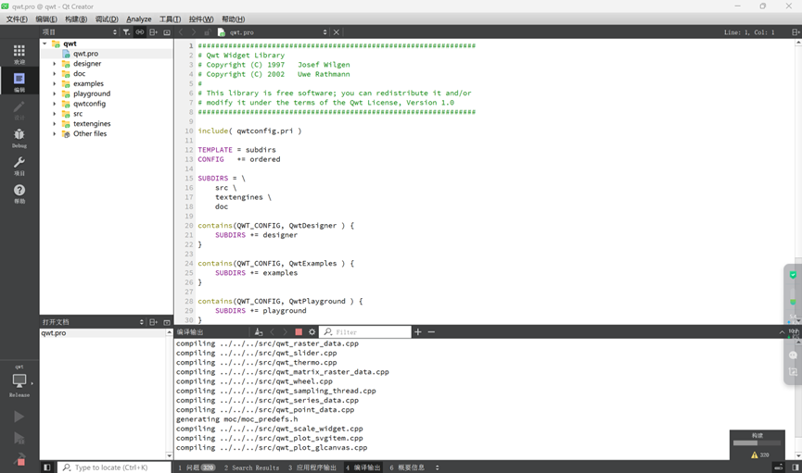Viewport: 802px width, 473px height.
Task: Click the Type to locate search field
Action: (x=115, y=467)
